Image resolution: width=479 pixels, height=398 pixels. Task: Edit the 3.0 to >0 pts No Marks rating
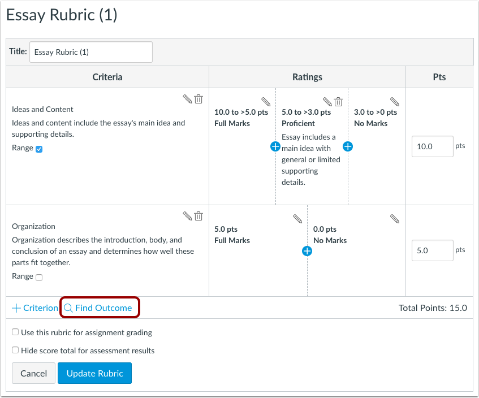pos(395,102)
